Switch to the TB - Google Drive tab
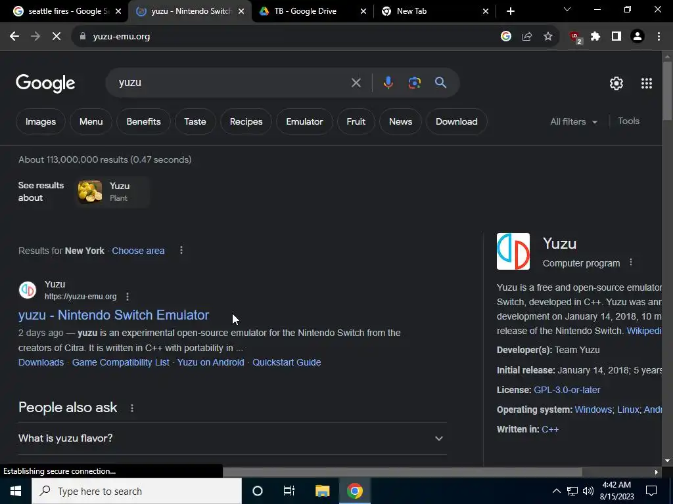Viewport: 673px width, 504px height. tap(312, 11)
